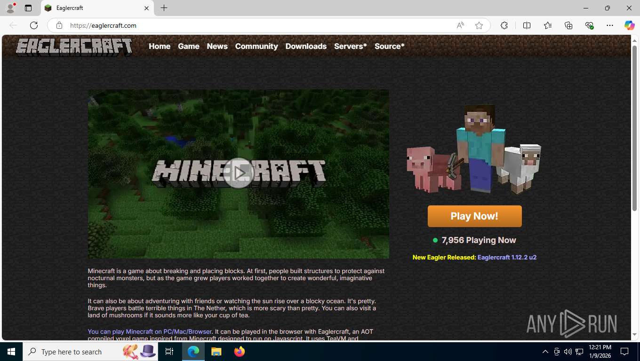
Task: Open Windows Start menu
Action: [x=11, y=352]
